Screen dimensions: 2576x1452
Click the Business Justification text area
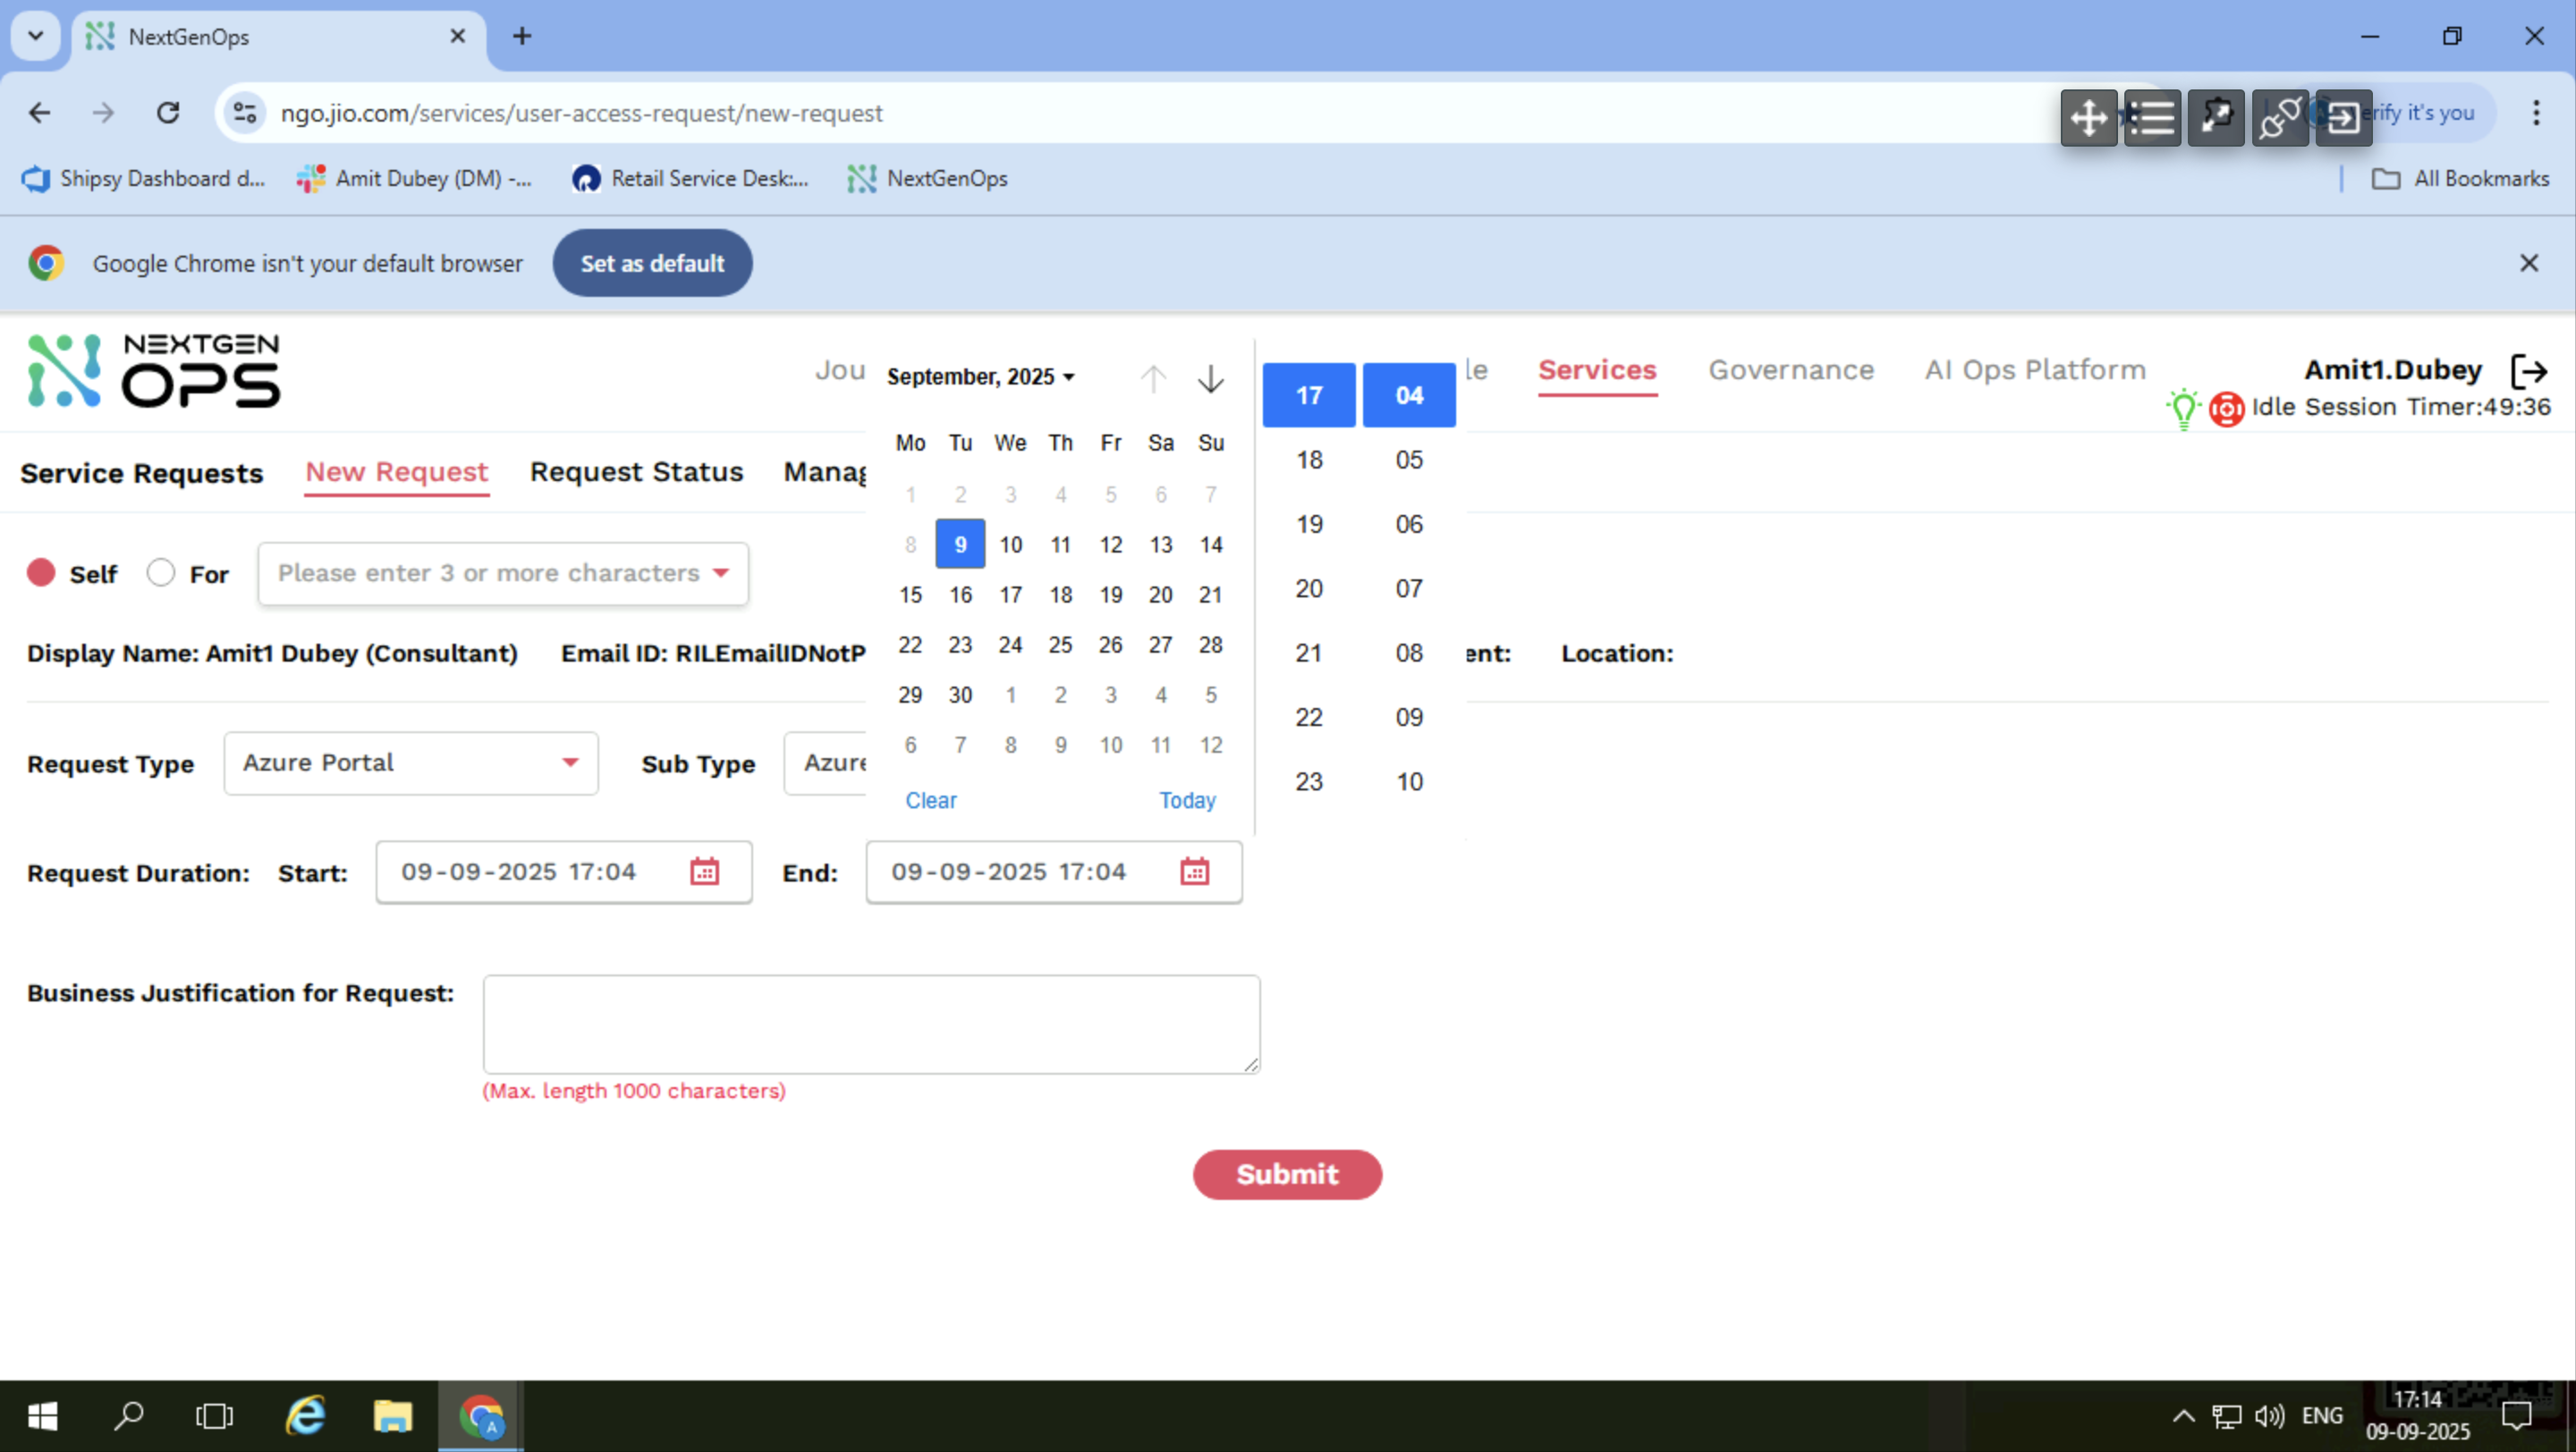870,1025
